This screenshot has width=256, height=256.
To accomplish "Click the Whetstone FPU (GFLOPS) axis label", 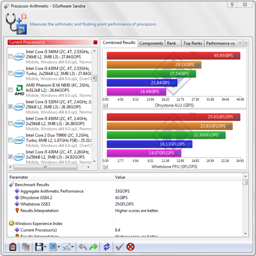I will click(x=175, y=167).
